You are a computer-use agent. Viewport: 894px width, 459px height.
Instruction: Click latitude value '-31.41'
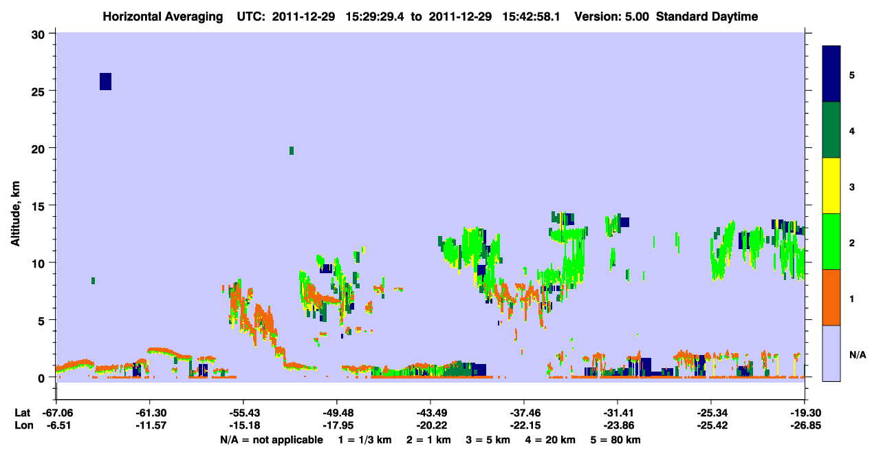(618, 413)
